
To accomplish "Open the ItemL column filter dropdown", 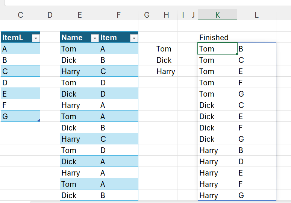I will [x=36, y=38].
